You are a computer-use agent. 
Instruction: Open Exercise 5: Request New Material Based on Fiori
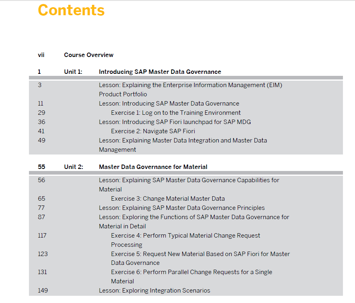tap(200, 258)
